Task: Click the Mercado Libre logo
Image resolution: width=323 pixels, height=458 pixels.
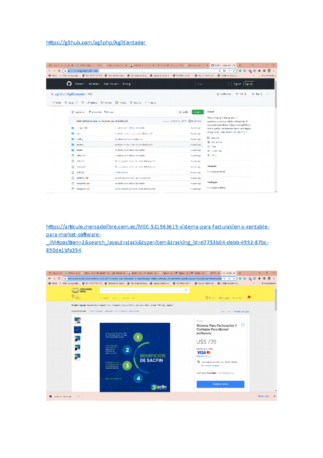Action: point(82,290)
